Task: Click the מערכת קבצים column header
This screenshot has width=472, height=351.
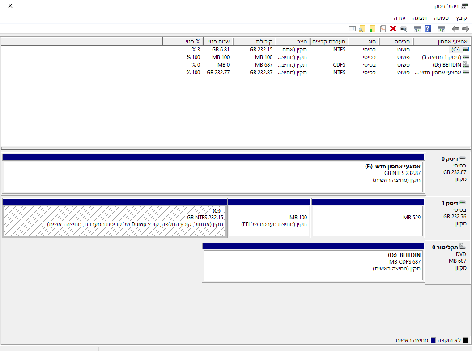Action: pyautogui.click(x=329, y=41)
